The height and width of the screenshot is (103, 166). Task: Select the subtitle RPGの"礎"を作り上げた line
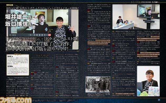42,8
